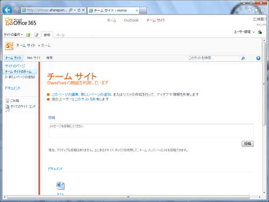Click the search magnifier beside site search
Viewport: 269px width, 202px height.
(x=243, y=58)
